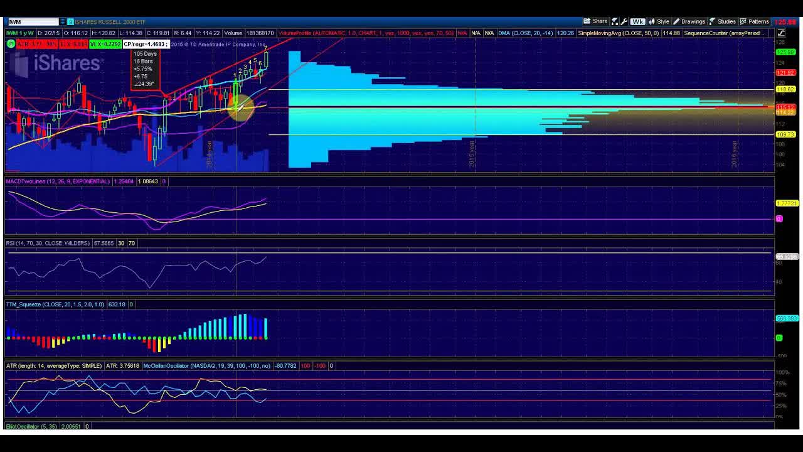Open the symbol selector dropdown arrows

click(63, 22)
